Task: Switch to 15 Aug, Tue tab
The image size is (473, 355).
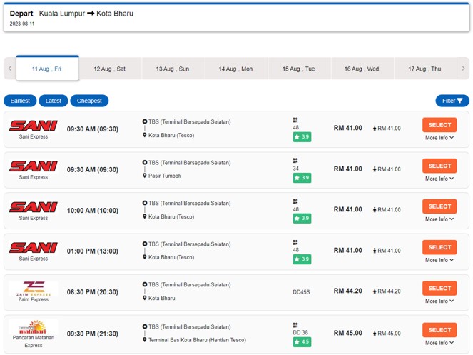Action: coord(298,69)
